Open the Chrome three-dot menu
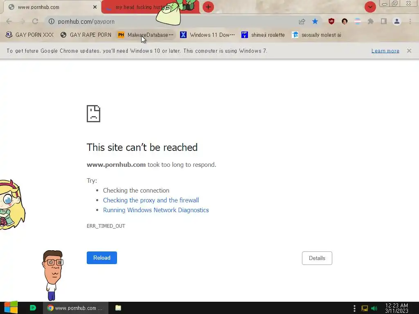 pos(410,21)
